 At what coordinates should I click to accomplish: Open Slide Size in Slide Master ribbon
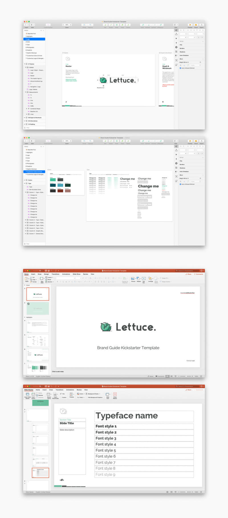click(x=108, y=395)
